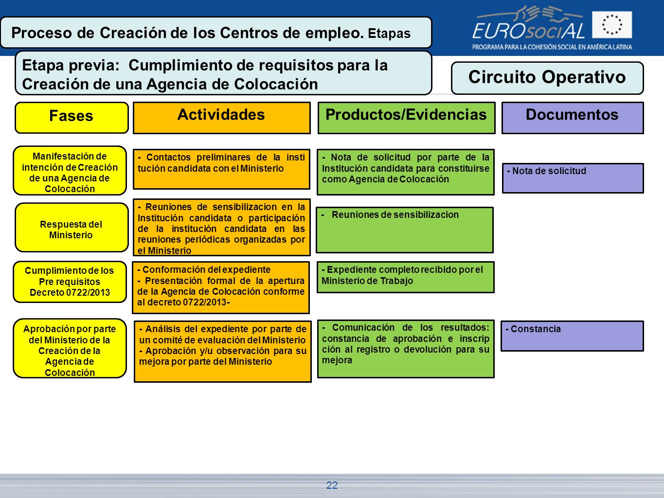Click the green 'Productos/Evidencias' header
The width and height of the screenshot is (664, 498).
coord(406,118)
